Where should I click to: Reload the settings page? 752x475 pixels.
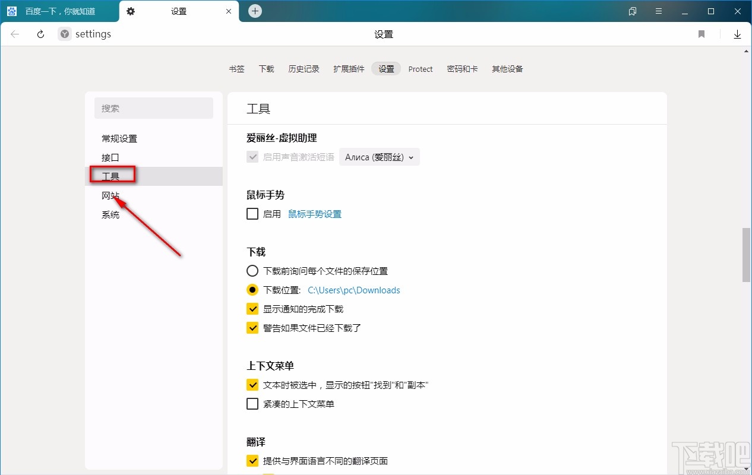point(40,34)
